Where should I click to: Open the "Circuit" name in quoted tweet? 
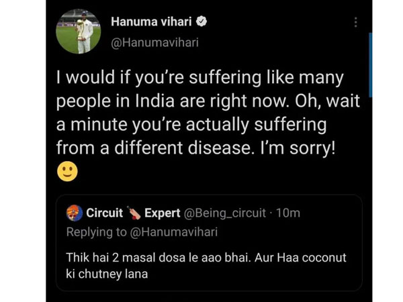(x=105, y=213)
